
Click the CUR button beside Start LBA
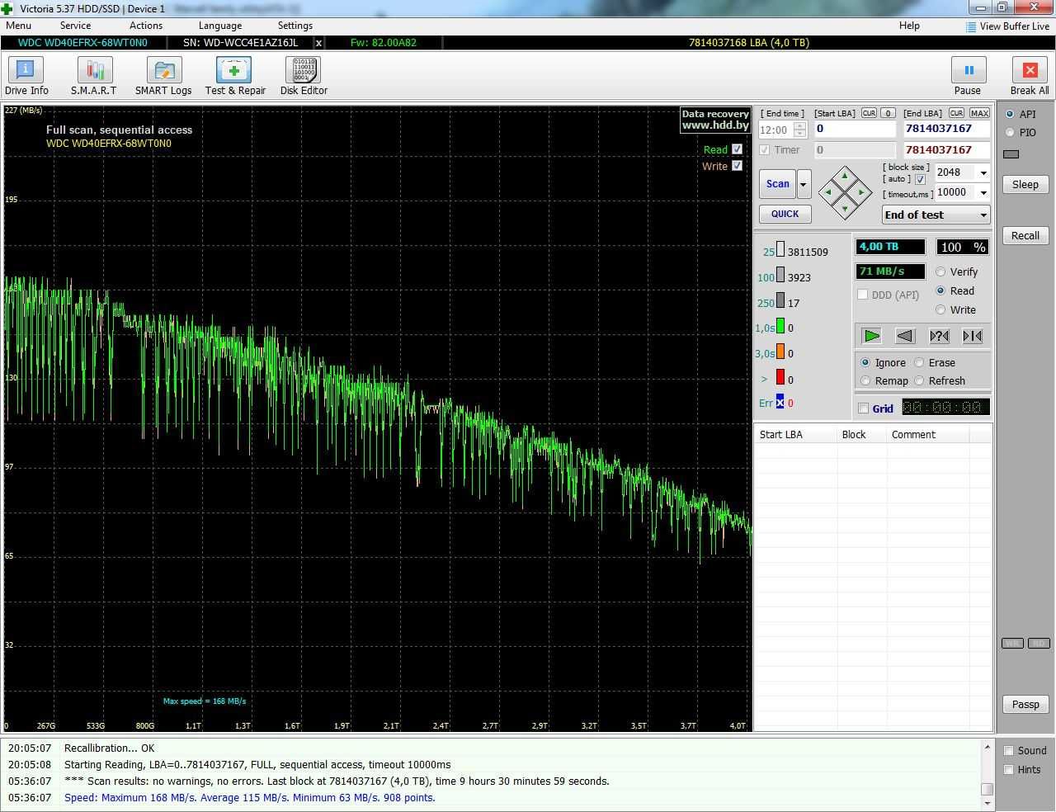[x=869, y=113]
